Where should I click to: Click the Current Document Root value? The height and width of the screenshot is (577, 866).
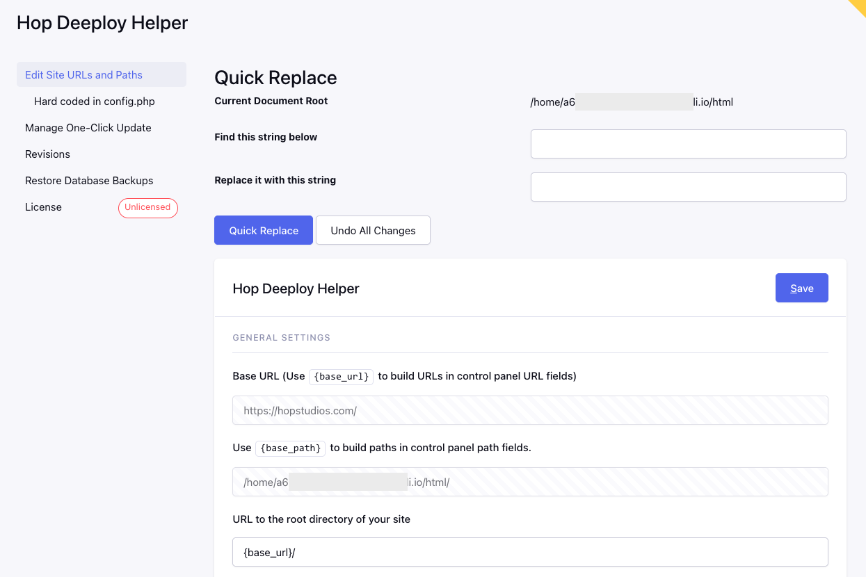click(630, 101)
